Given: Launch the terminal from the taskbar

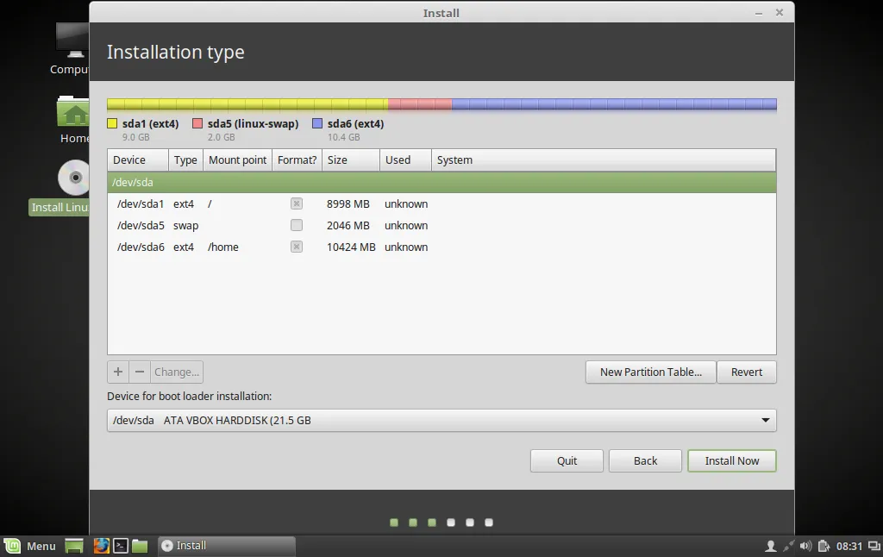Looking at the screenshot, I should click(121, 545).
